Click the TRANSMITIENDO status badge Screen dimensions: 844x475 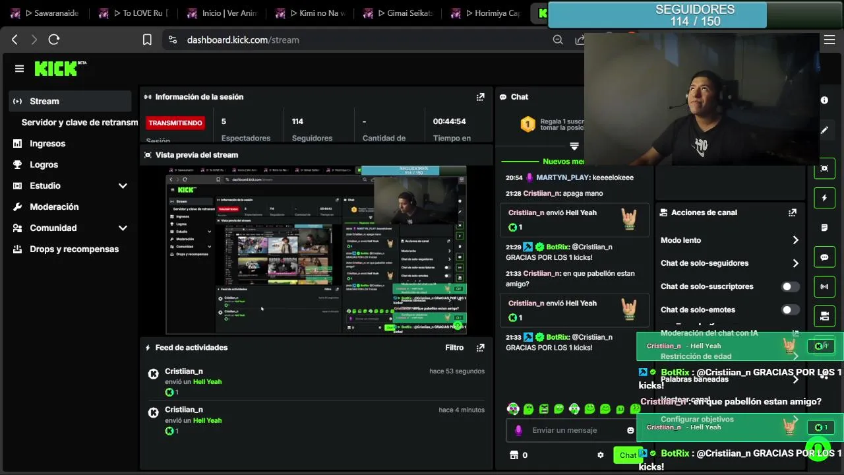click(175, 123)
